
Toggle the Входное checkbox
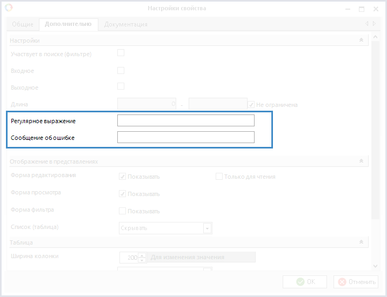(x=121, y=70)
